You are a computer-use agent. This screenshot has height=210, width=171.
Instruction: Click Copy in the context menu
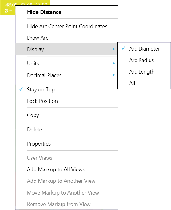(x=67, y=115)
